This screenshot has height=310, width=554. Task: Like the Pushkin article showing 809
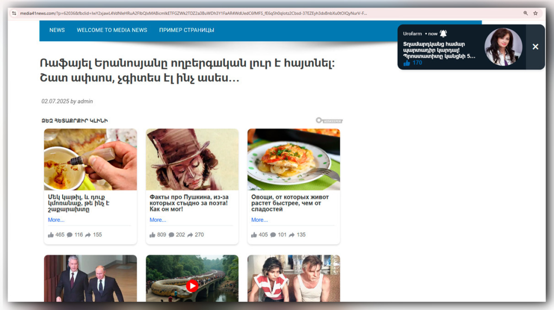pos(152,235)
